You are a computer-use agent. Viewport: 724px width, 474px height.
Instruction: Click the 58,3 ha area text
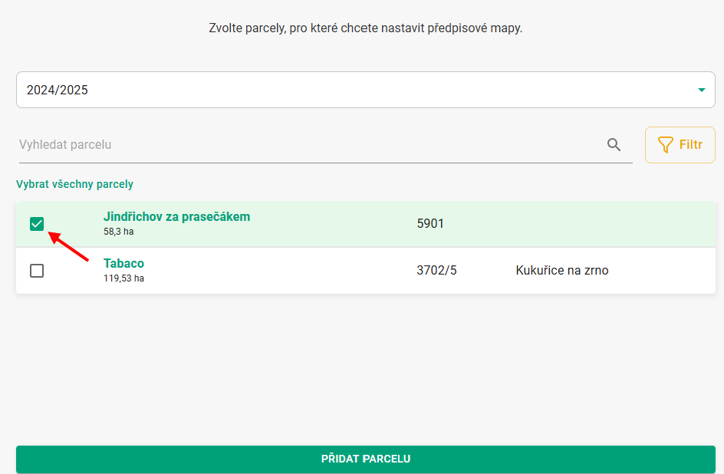coord(118,232)
